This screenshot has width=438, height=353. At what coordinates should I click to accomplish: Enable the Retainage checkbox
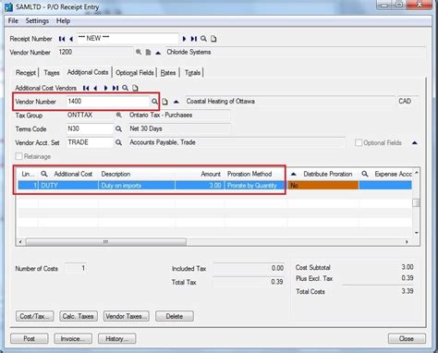point(18,156)
